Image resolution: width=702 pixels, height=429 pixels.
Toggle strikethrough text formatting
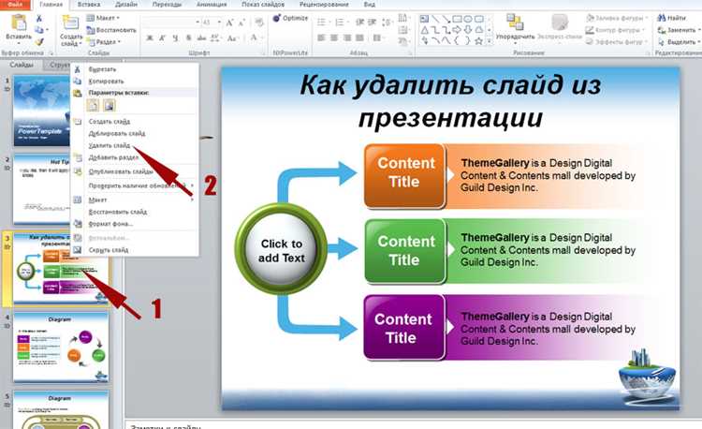[x=201, y=38]
